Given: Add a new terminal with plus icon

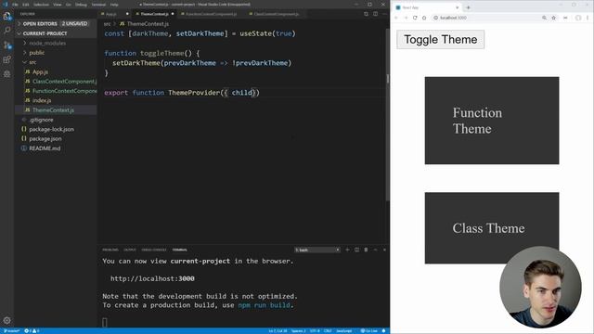Looking at the screenshot, I should [347, 250].
